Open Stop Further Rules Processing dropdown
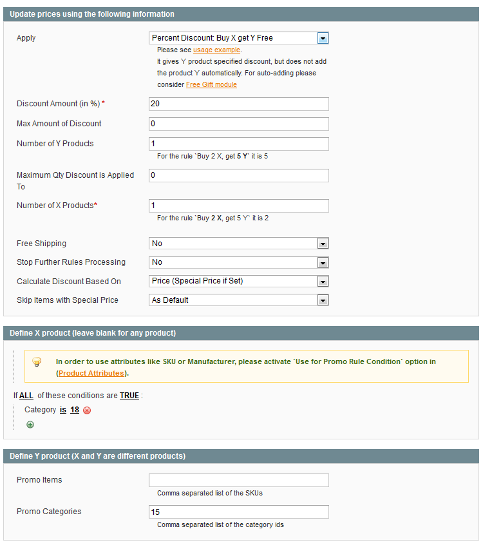 pyautogui.click(x=239, y=262)
